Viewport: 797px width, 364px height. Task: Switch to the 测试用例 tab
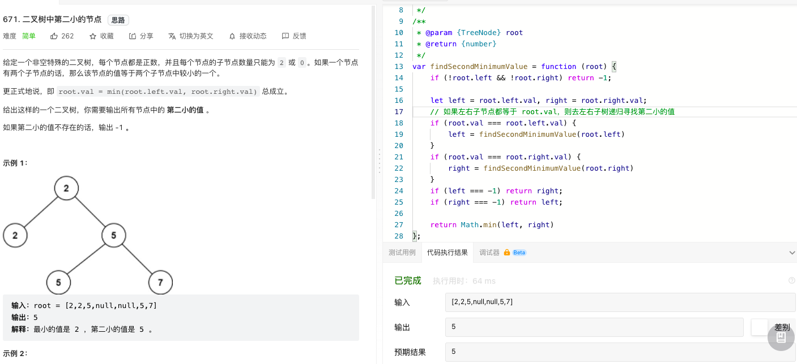[402, 253]
